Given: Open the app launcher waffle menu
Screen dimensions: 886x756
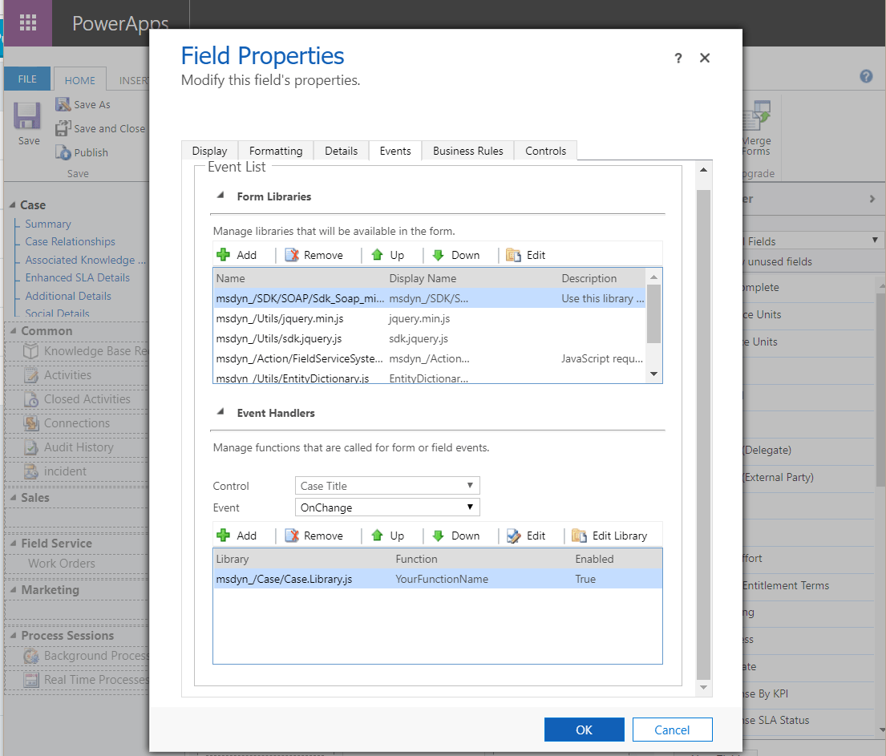Looking at the screenshot, I should click(26, 22).
